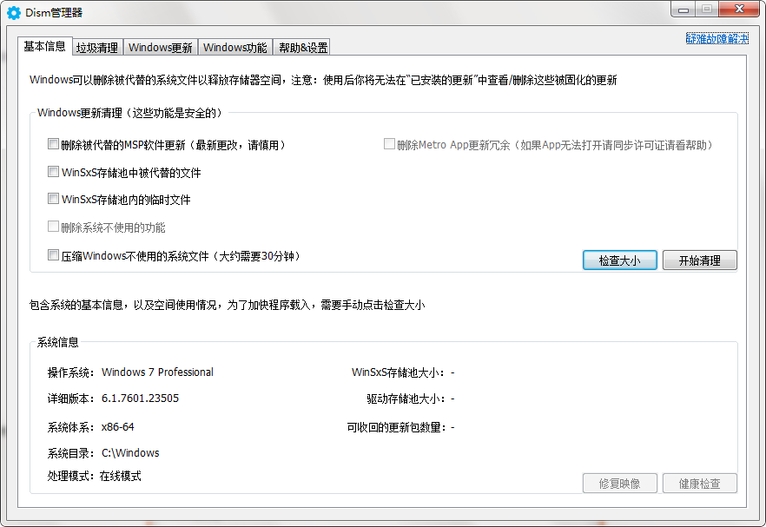Start cleanup with 开始清理 button
Image resolution: width=766 pixels, height=527 pixels.
coord(699,260)
